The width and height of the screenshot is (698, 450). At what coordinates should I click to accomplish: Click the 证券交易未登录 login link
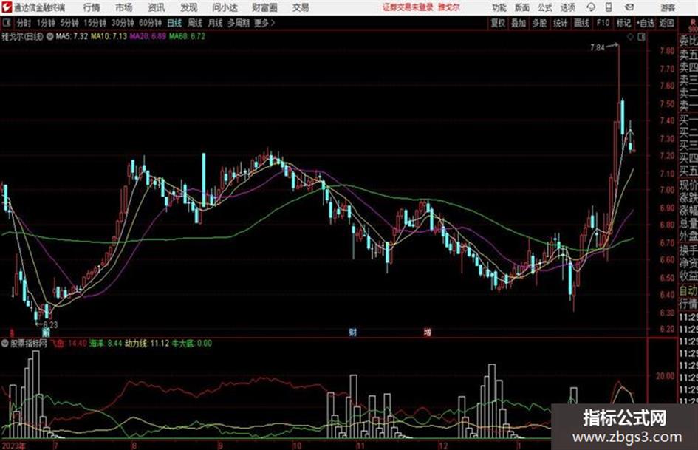[408, 7]
